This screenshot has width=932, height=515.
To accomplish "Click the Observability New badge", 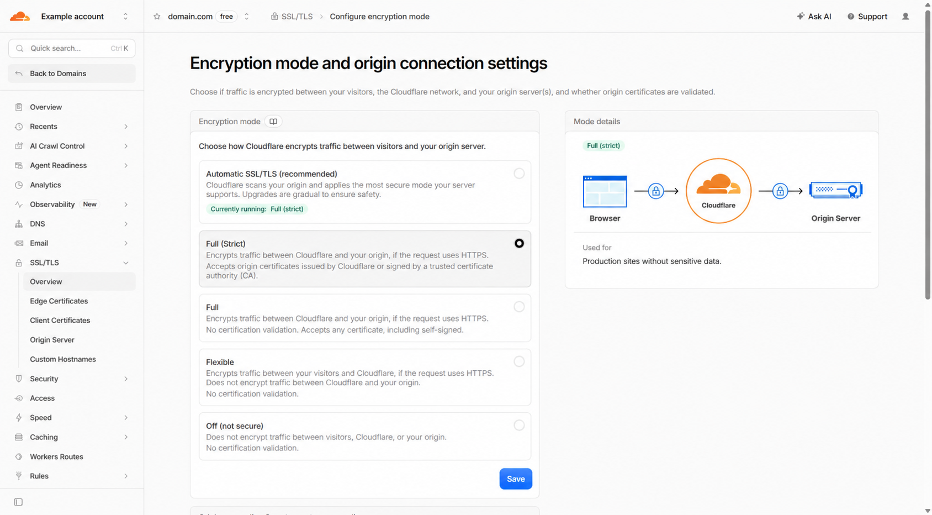I will click(89, 204).
